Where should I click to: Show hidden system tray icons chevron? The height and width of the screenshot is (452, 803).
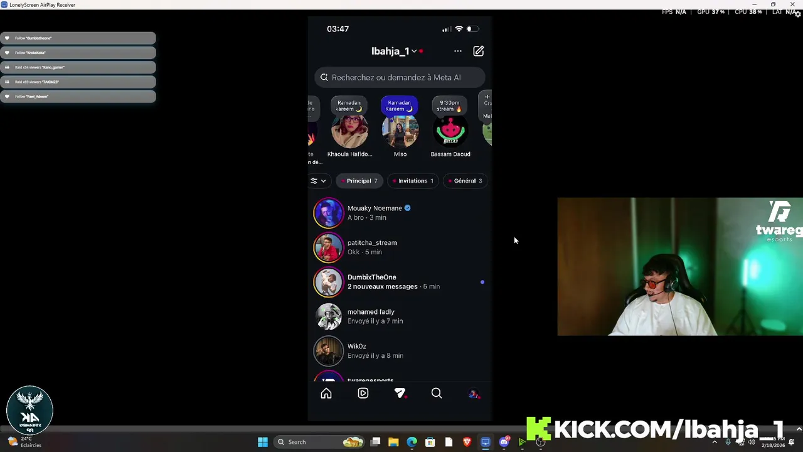714,442
